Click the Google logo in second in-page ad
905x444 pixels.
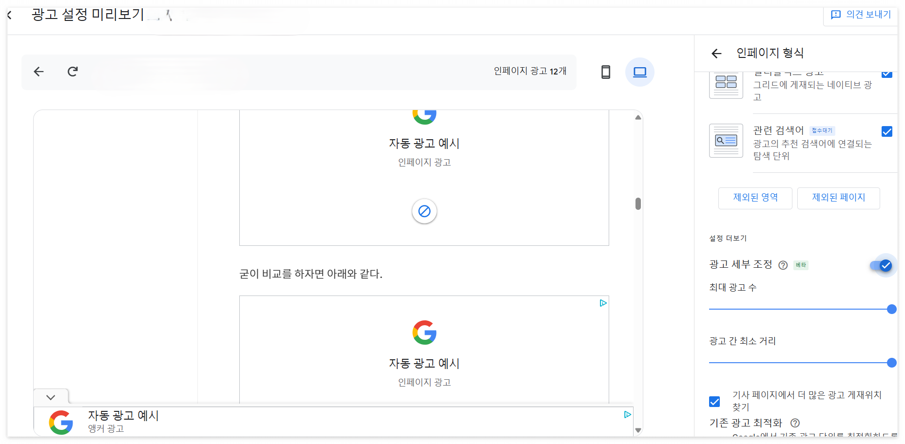click(x=424, y=333)
